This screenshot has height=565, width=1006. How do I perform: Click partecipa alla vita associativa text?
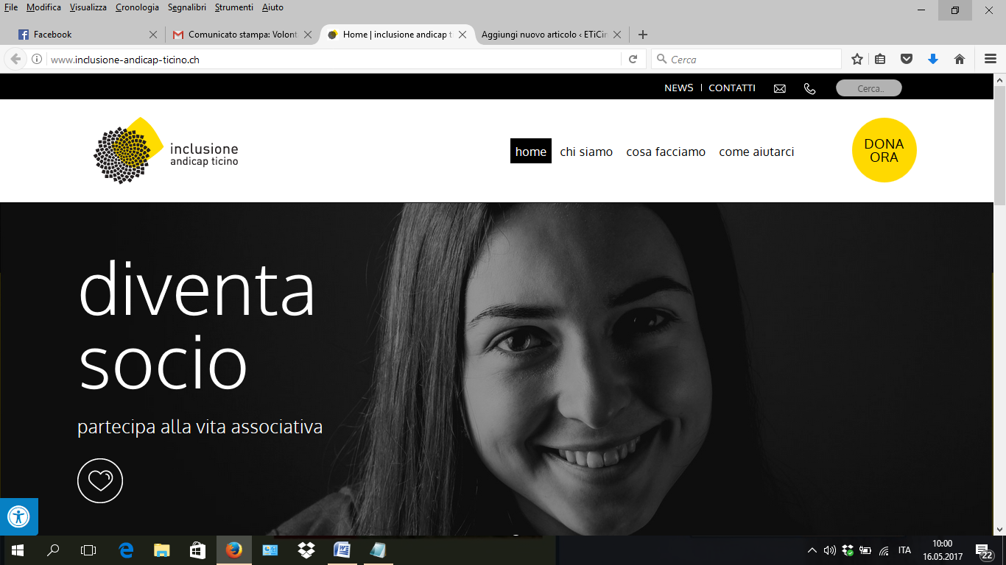tap(200, 427)
